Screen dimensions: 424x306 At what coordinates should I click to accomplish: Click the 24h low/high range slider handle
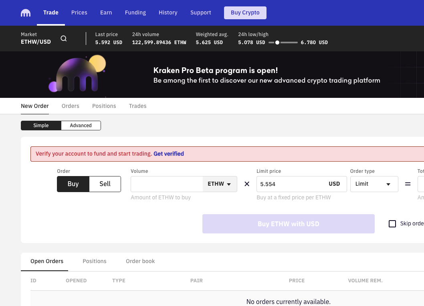[277, 43]
